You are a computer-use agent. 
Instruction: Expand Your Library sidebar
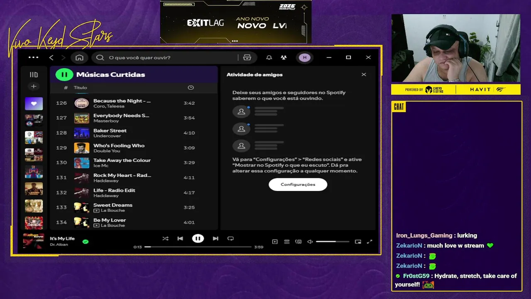(x=34, y=75)
